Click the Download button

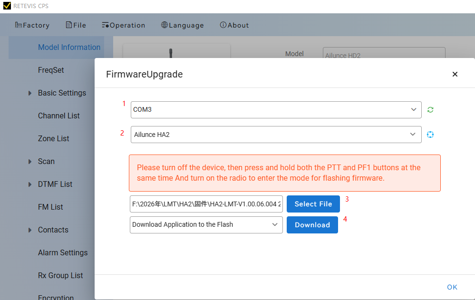point(312,225)
